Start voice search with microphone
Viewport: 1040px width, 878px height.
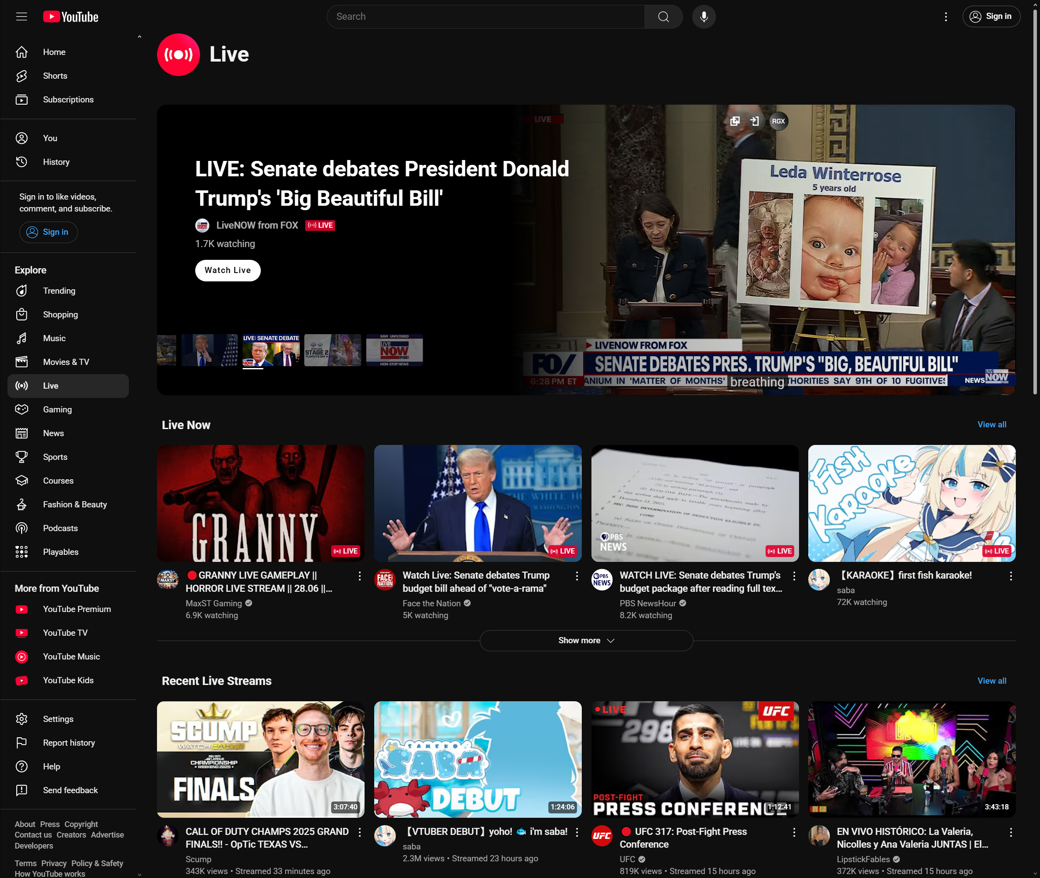[x=704, y=16]
